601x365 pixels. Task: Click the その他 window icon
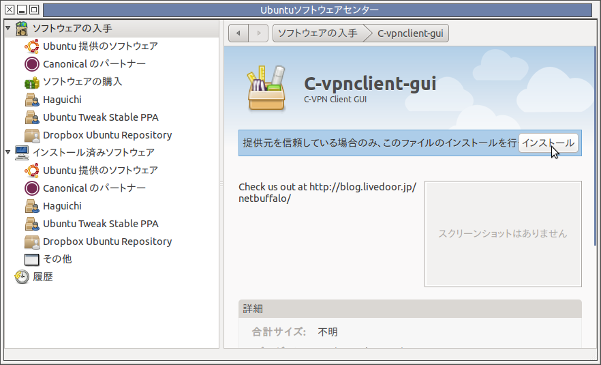(32, 259)
